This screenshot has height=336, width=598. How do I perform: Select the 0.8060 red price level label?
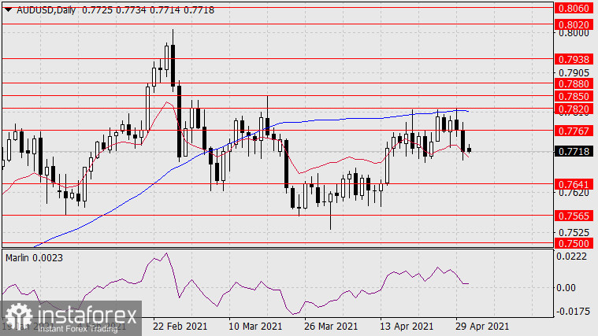tap(574, 7)
